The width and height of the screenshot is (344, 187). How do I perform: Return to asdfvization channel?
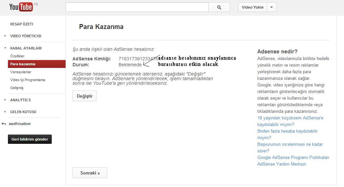pos(20,124)
